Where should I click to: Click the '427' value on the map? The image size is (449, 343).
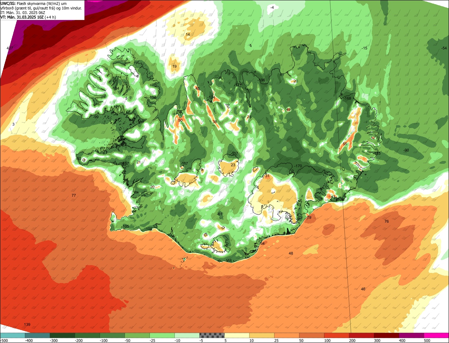(x=10, y=48)
